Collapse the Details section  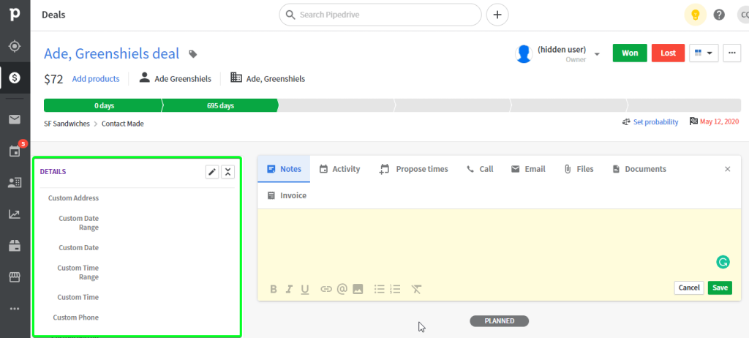(228, 172)
